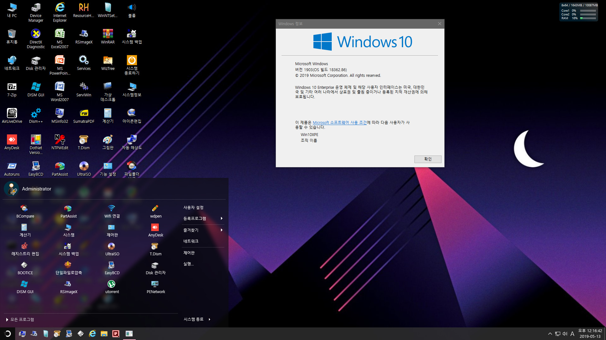
Task: Open MSinfo32 desktop icon
Action: click(60, 116)
